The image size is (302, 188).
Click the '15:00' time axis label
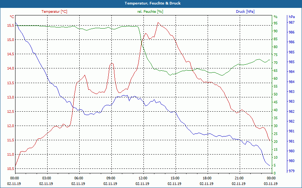tap(175, 178)
